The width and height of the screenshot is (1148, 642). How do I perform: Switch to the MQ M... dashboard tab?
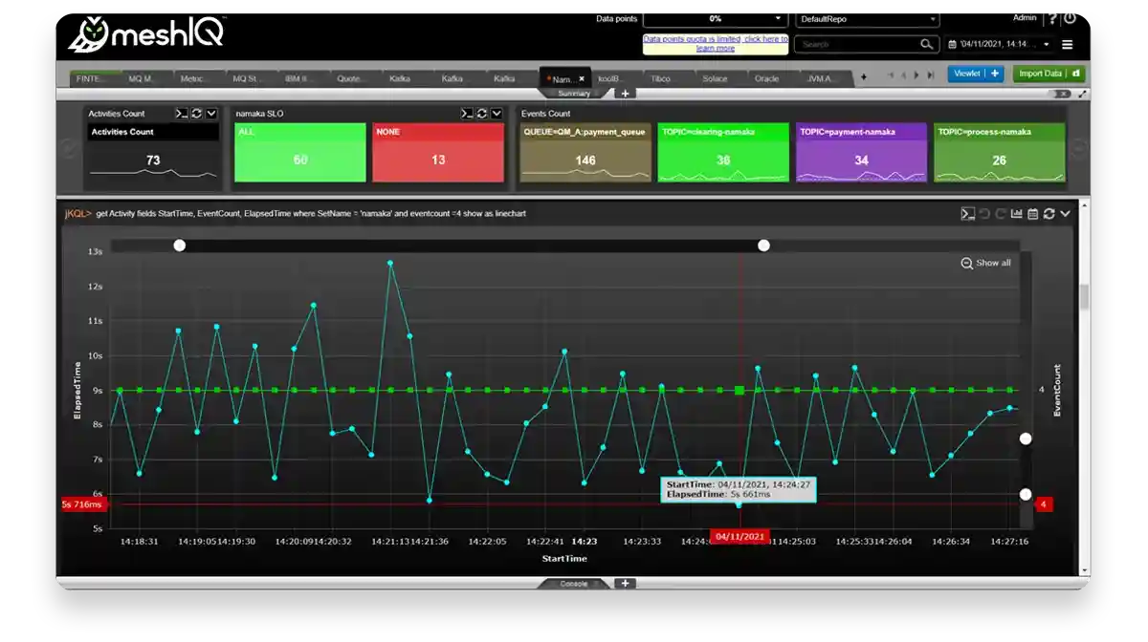pos(143,78)
